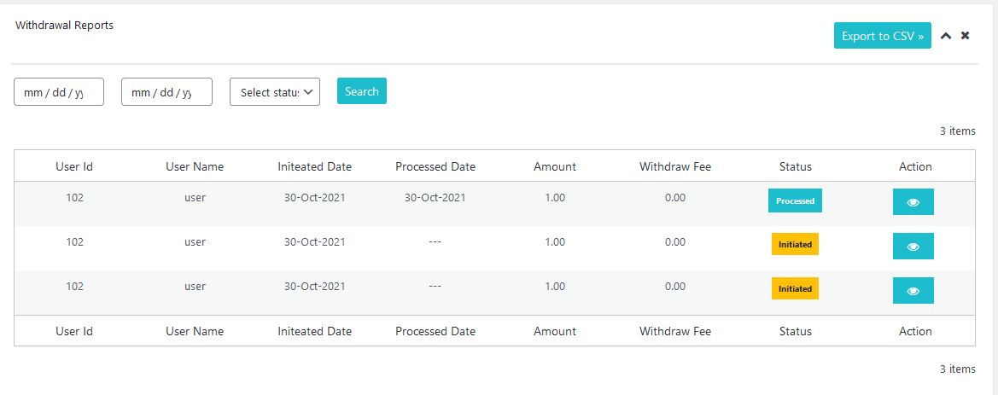Focus the second date input field
Viewport: 998px width, 395px height.
(166, 92)
